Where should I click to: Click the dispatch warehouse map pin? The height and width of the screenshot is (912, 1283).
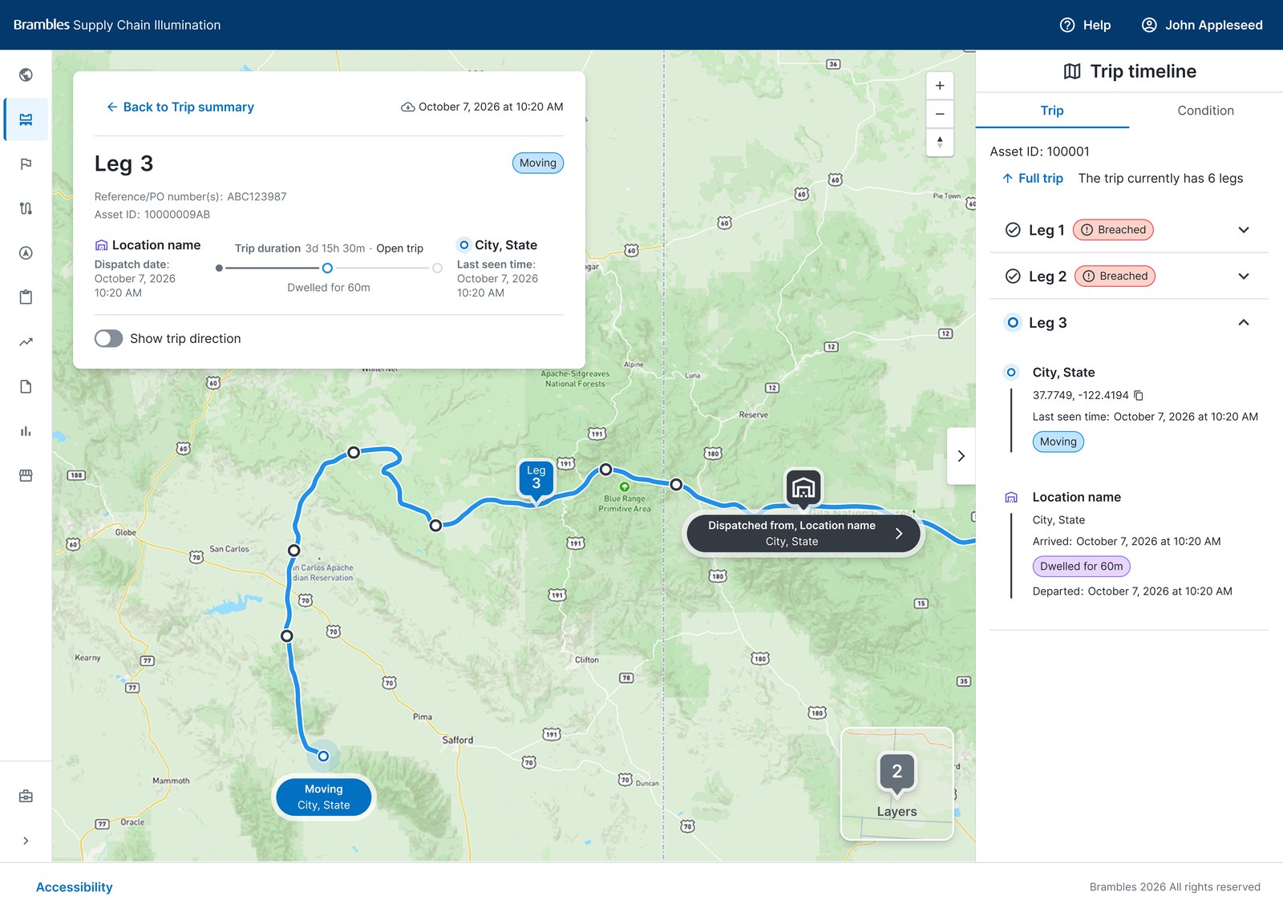(x=803, y=488)
